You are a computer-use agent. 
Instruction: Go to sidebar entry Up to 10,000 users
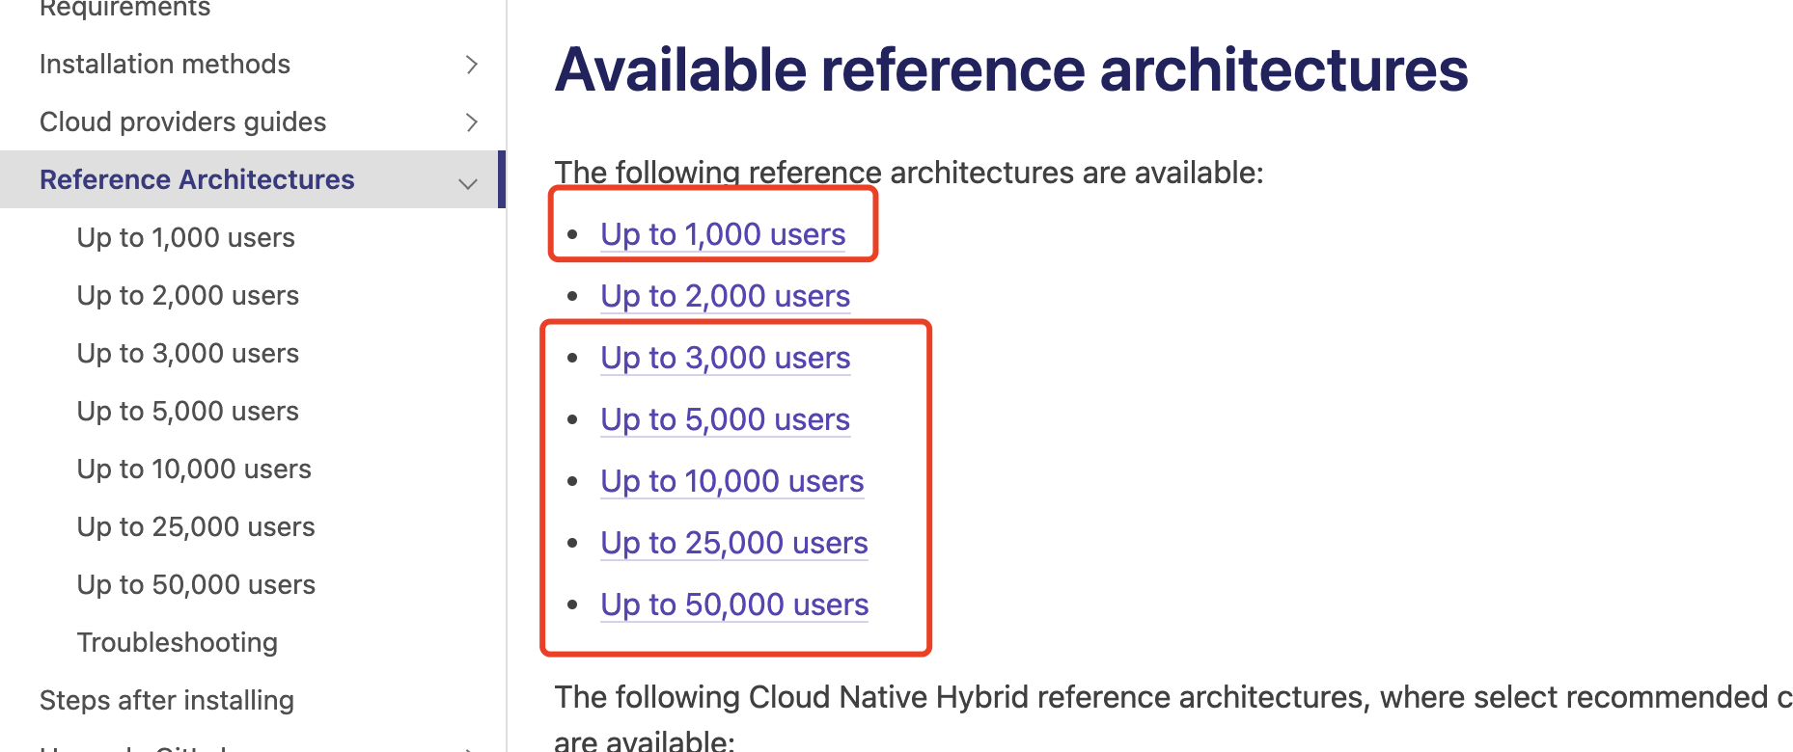194,470
